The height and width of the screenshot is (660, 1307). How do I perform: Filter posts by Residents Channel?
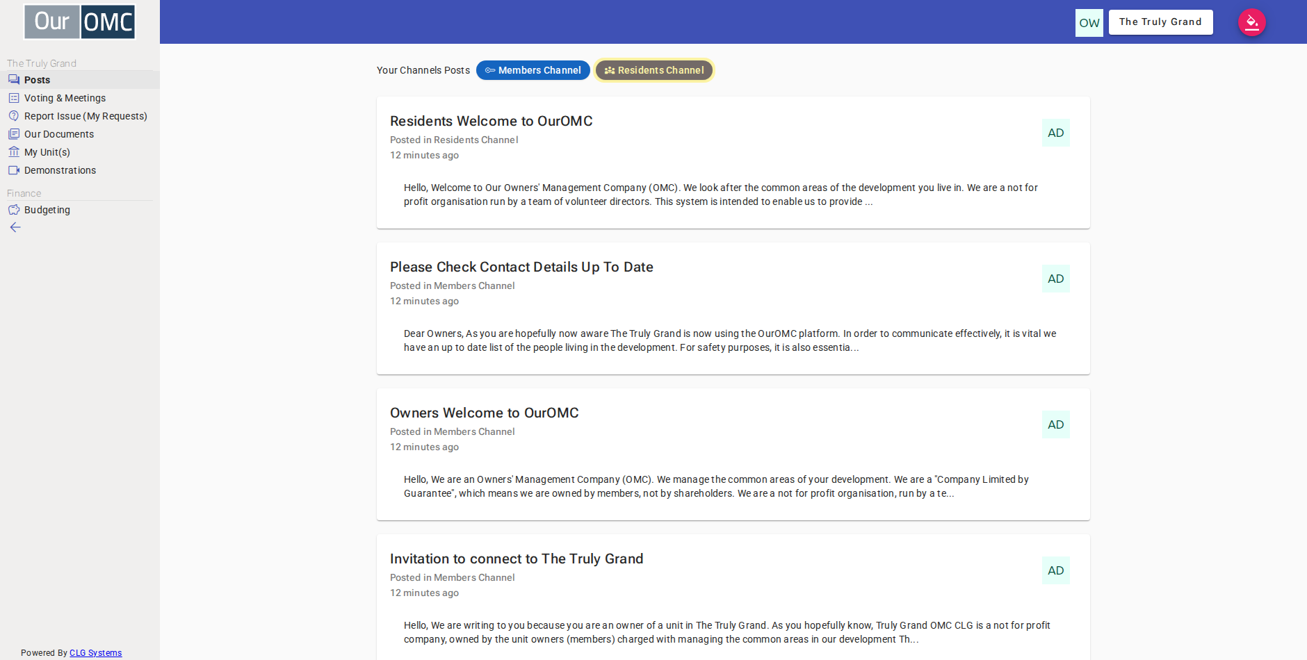(654, 70)
